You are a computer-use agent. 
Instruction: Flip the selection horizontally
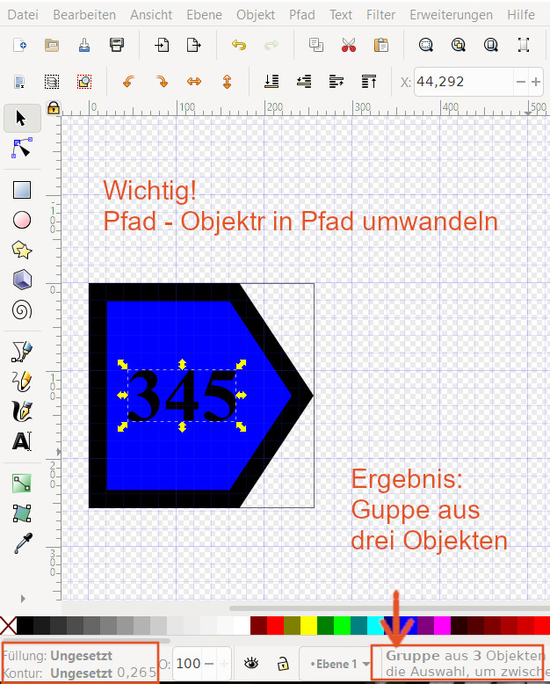[x=194, y=82]
